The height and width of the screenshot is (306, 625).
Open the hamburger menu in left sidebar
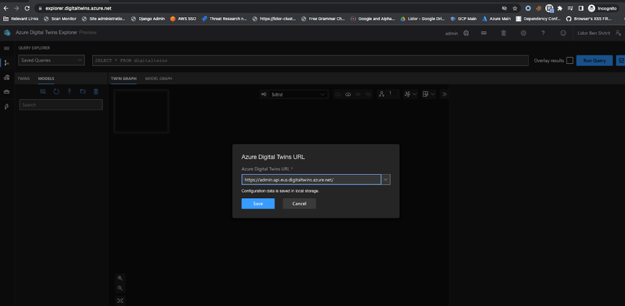tap(7, 48)
